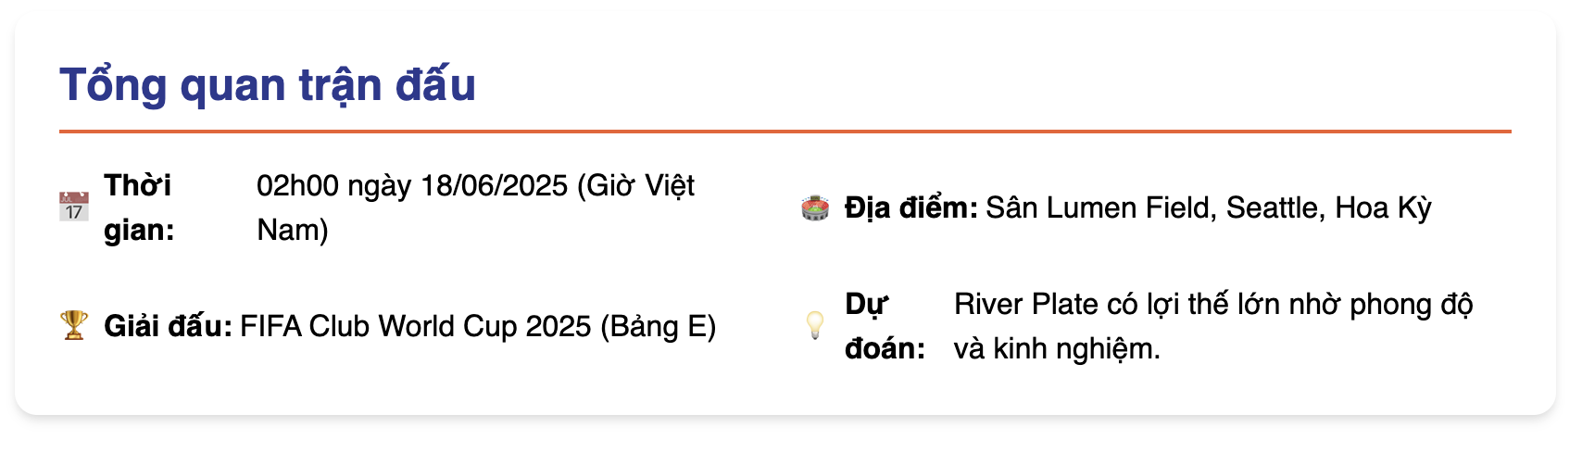
Task: Click the River Plate prediction sentence
Action: tap(1213, 326)
